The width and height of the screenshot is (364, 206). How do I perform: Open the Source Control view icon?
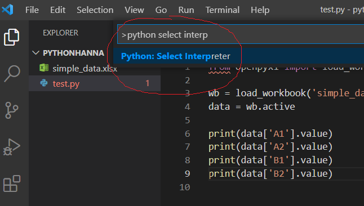(12, 110)
